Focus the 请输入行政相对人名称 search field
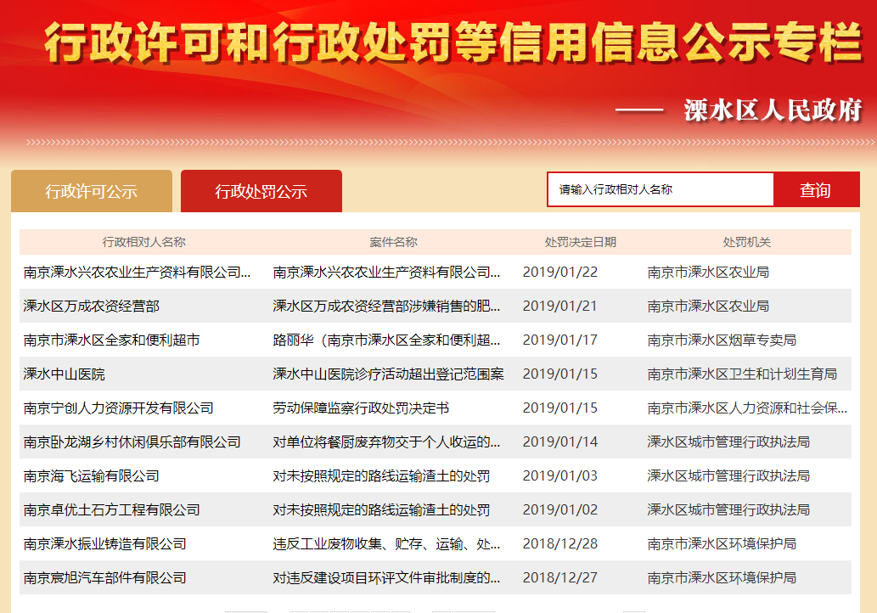The width and height of the screenshot is (877, 613). click(661, 190)
